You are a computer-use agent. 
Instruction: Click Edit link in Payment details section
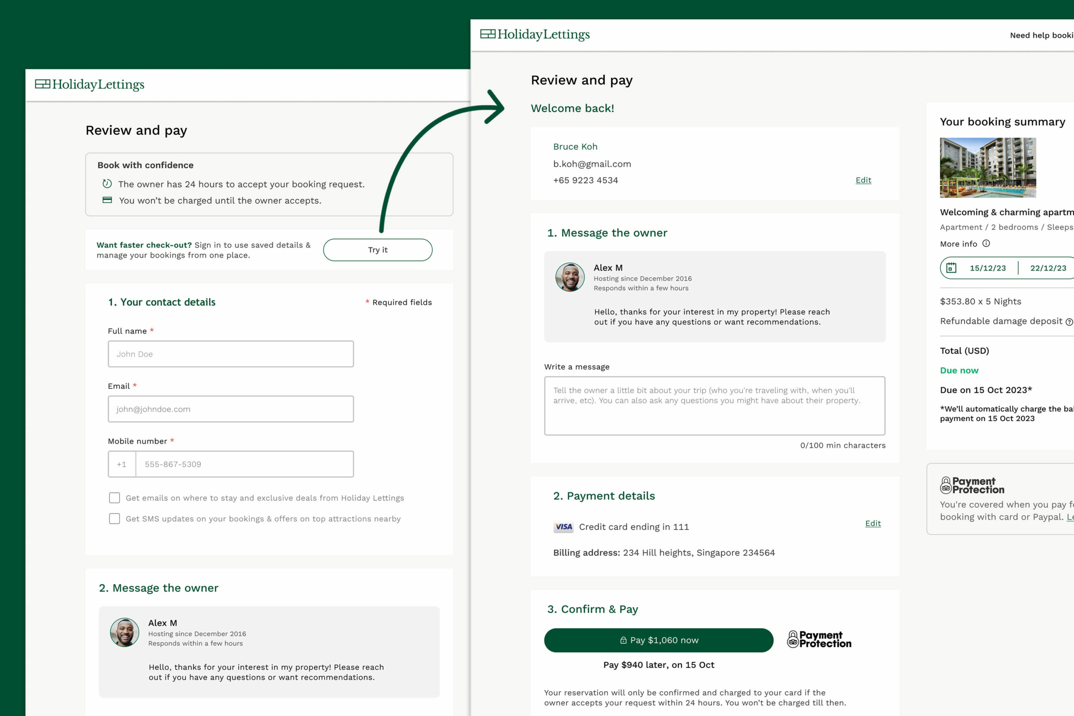point(873,523)
